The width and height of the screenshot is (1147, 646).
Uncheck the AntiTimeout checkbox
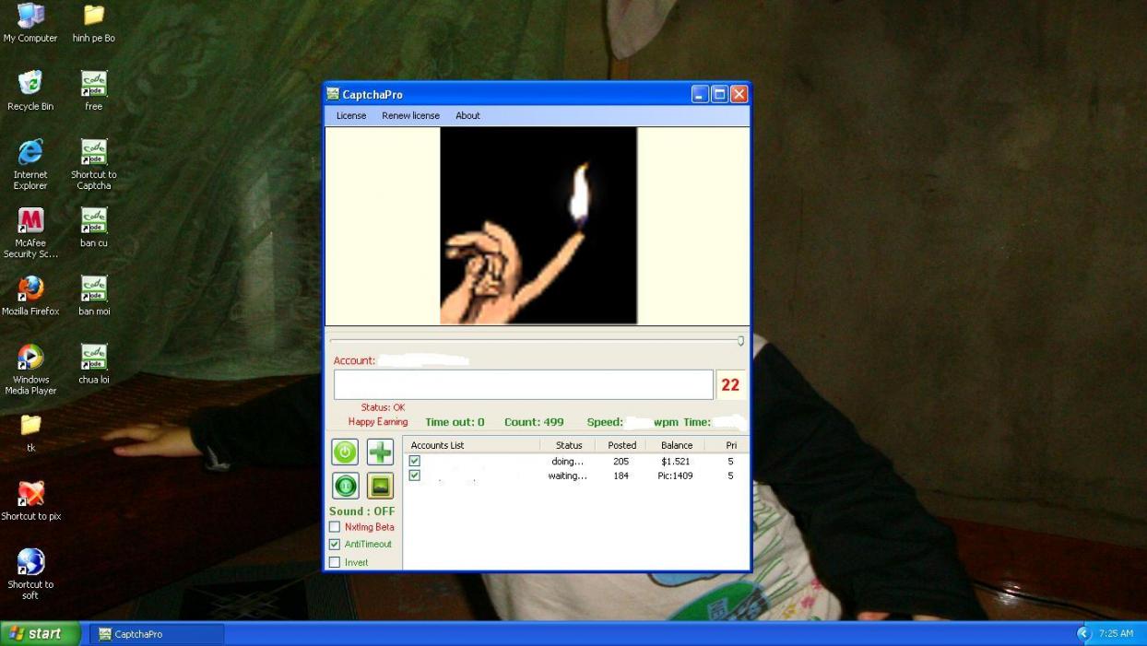335,544
